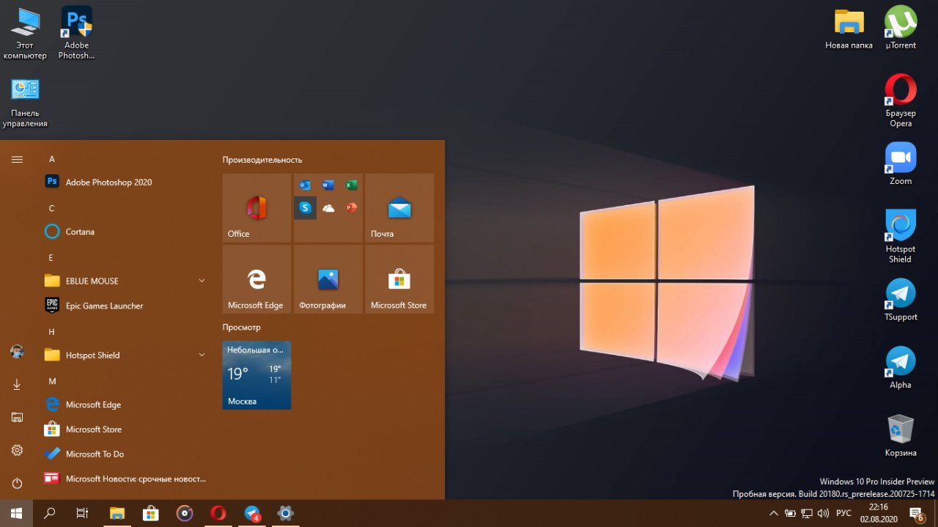
Task: Open the Microsoft Store tile
Action: pos(399,279)
